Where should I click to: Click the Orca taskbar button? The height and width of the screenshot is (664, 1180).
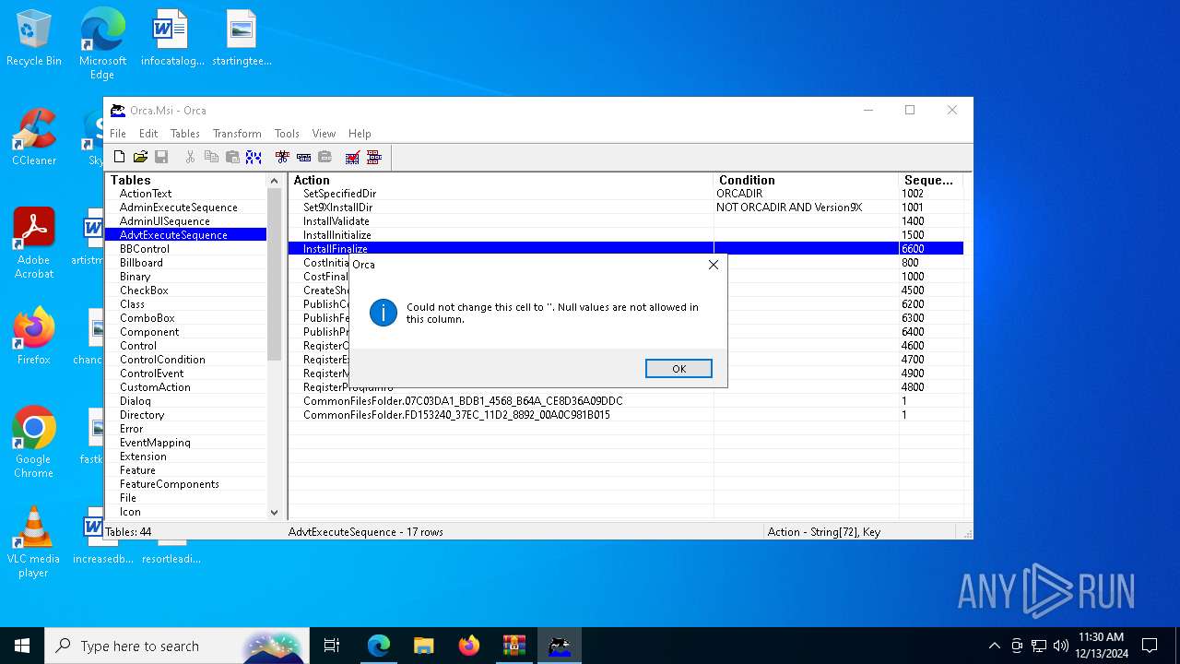pos(559,646)
